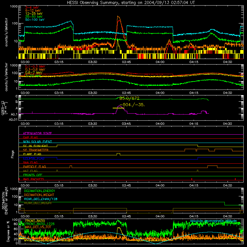The image size is (247, 247).
Task: Click the REAR_DEC_WEIGHT legend label
Action: pyautogui.click(x=38, y=203)
